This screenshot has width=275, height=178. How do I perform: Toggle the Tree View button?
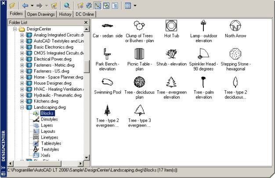[98, 6]
